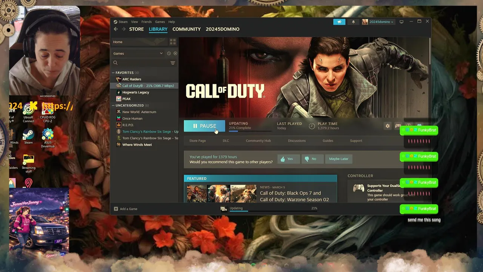Select Call of Duty in favorites list
Screen dimensions: 483x272
point(145,86)
